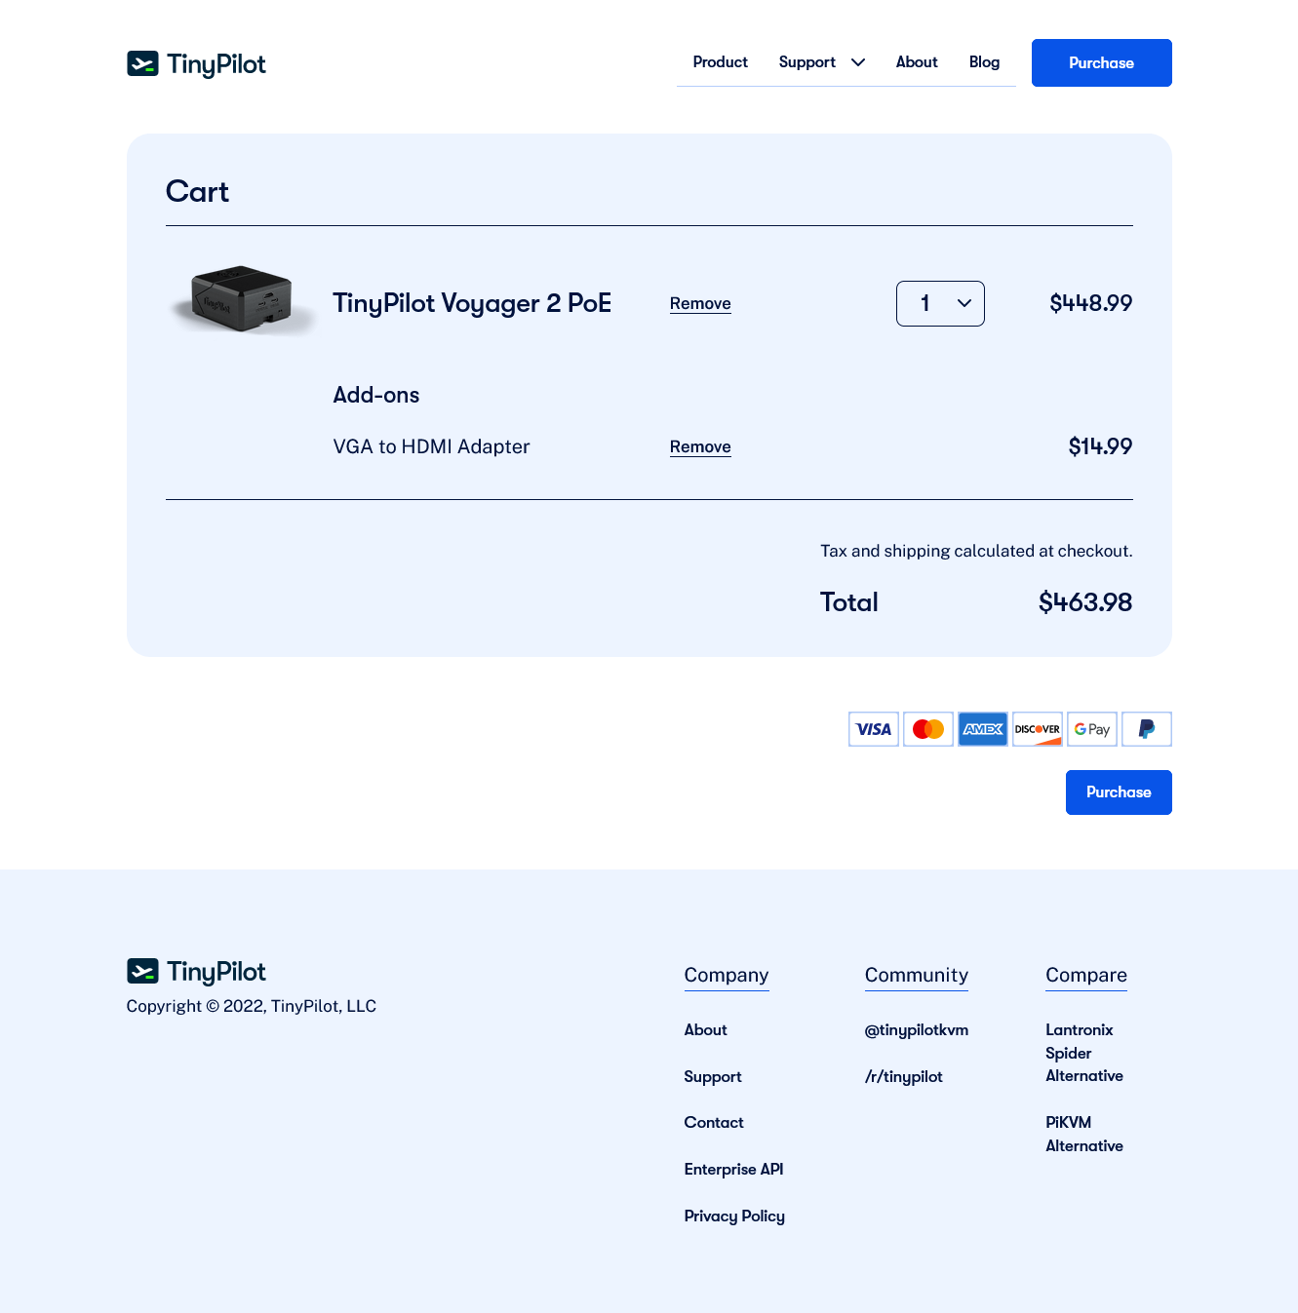This screenshot has height=1313, width=1298.
Task: Click the $463.98 total amount
Action: (x=1085, y=602)
